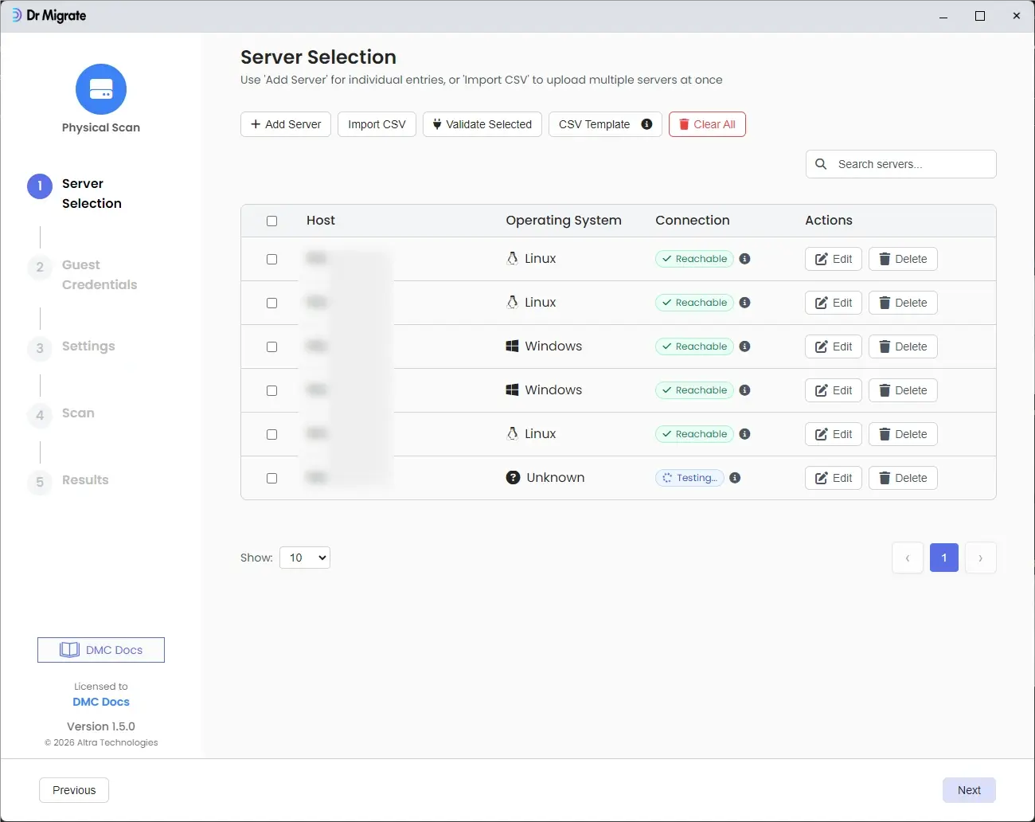Click the Operating System column header
The width and height of the screenshot is (1035, 822).
click(564, 221)
